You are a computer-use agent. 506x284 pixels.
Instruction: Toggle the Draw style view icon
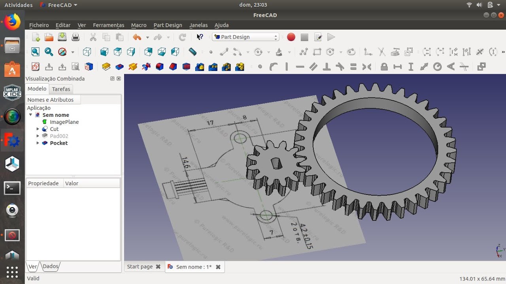pyautogui.click(x=62, y=52)
